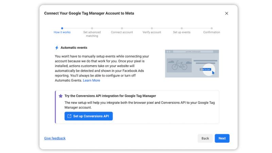This screenshot has width=272, height=153.
Task: Open the Set up events step
Action: 182,32
